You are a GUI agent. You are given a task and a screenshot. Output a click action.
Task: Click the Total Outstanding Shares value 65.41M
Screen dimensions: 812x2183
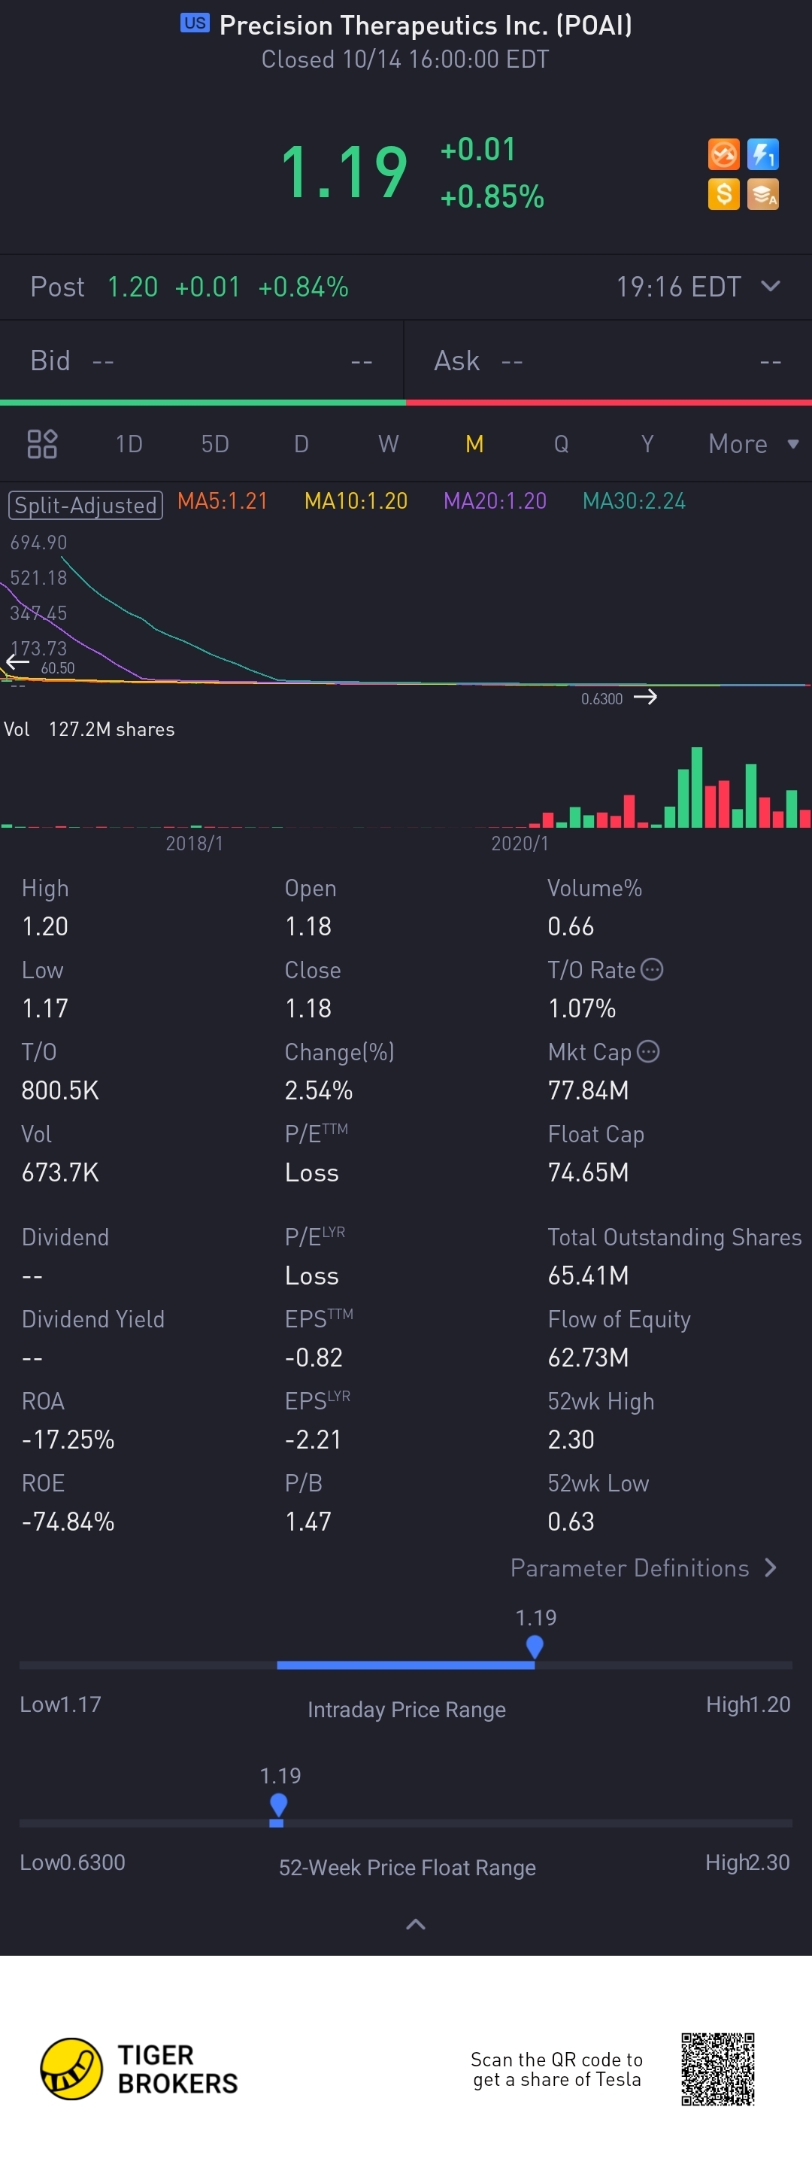point(589,1275)
